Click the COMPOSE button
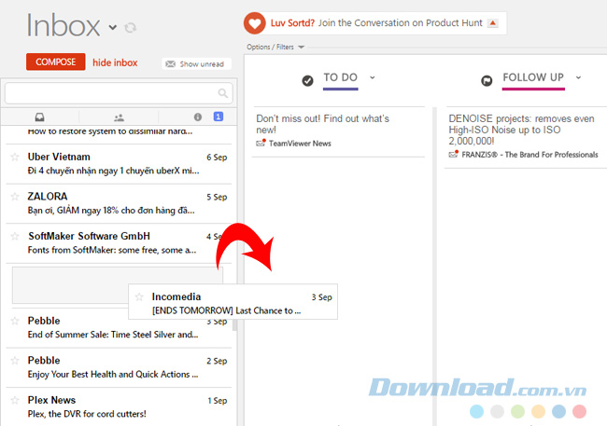 (x=56, y=62)
